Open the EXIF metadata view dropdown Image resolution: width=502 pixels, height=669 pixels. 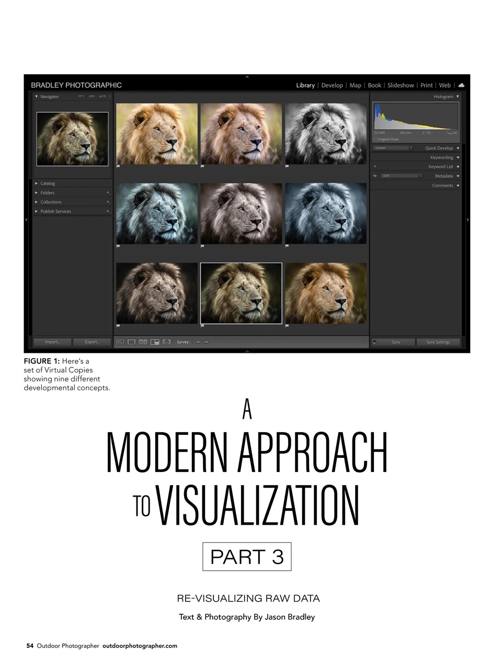[x=420, y=176]
